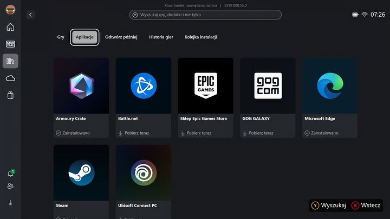Select the Library icon in sidebar

tap(10, 61)
